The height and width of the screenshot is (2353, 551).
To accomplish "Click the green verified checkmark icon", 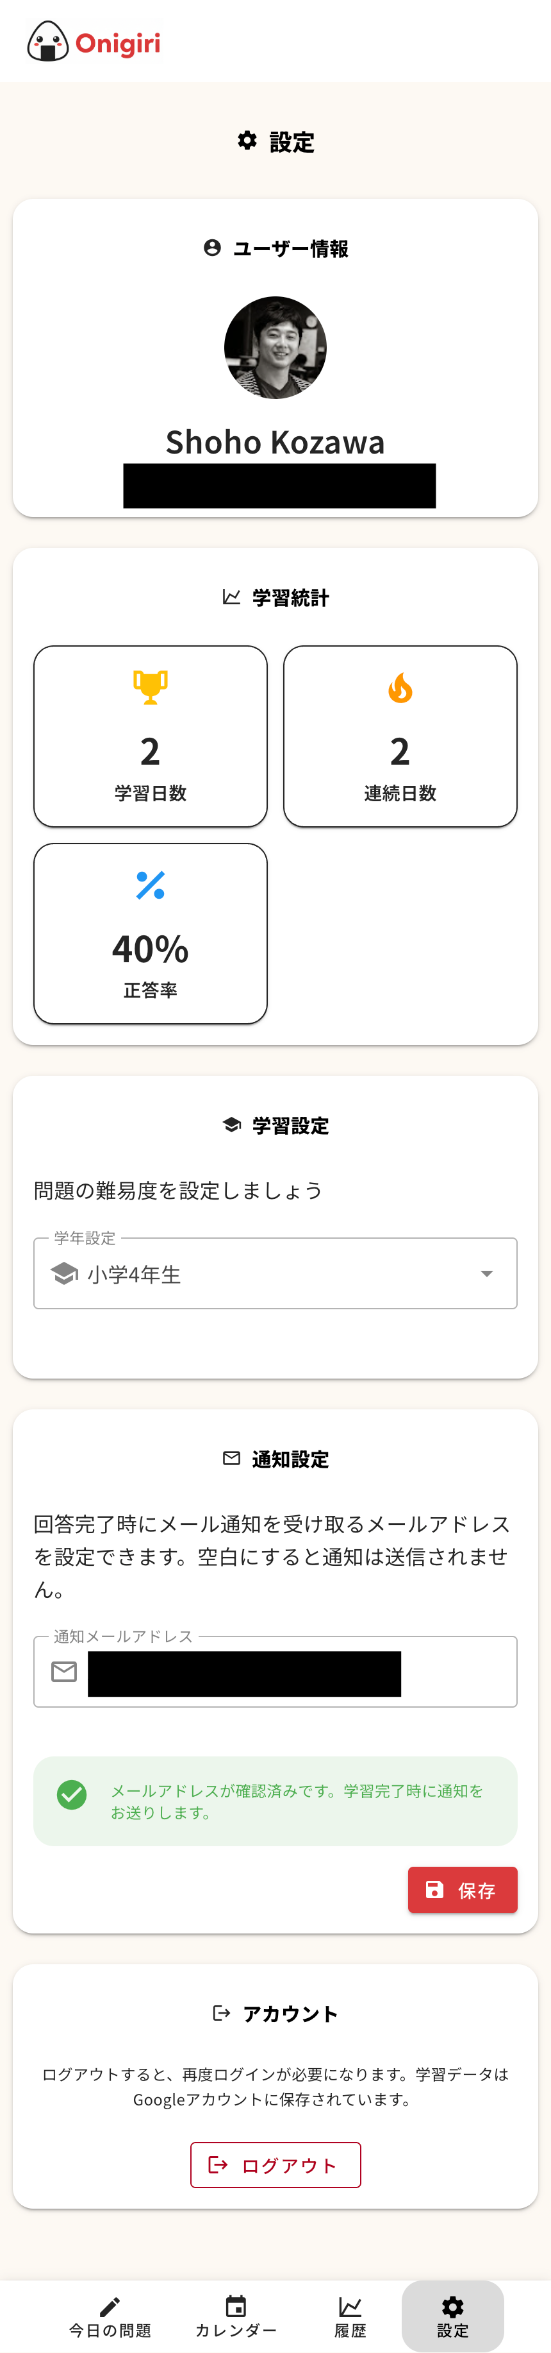I will coord(72,1794).
